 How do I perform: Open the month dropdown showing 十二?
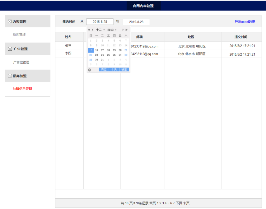point(100,30)
